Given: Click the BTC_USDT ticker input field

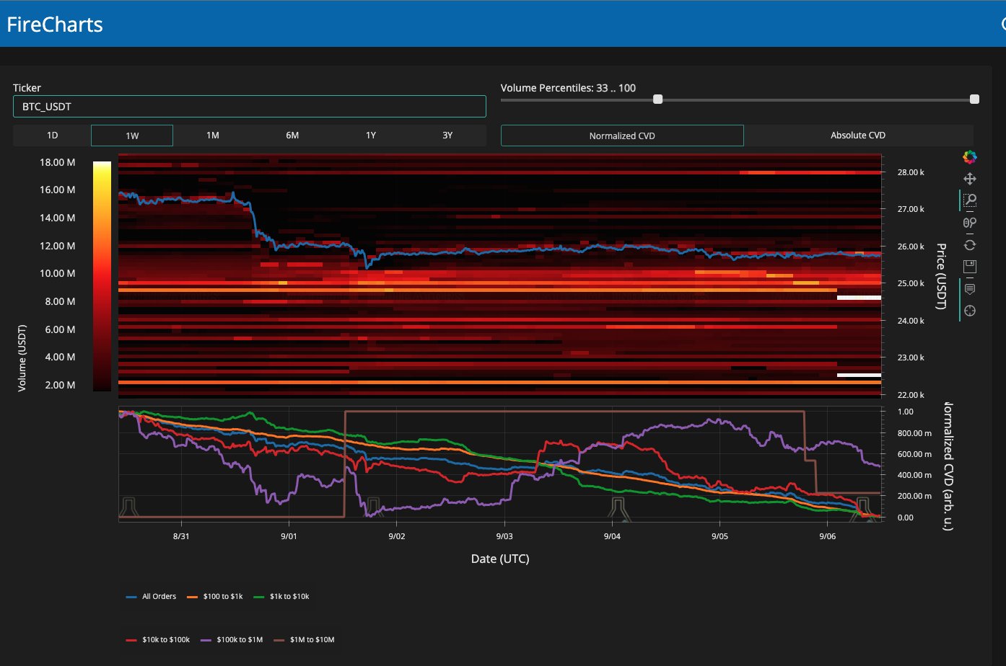Looking at the screenshot, I should click(249, 107).
